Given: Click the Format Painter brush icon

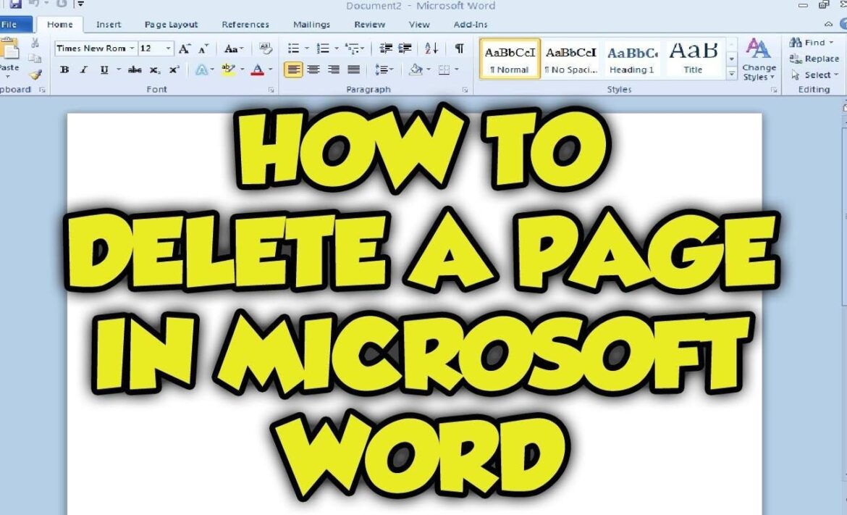Looking at the screenshot, I should [x=35, y=74].
